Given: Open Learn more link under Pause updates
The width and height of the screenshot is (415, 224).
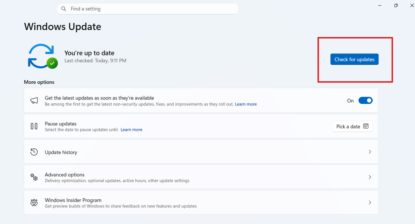Looking at the screenshot, I should coord(132,130).
